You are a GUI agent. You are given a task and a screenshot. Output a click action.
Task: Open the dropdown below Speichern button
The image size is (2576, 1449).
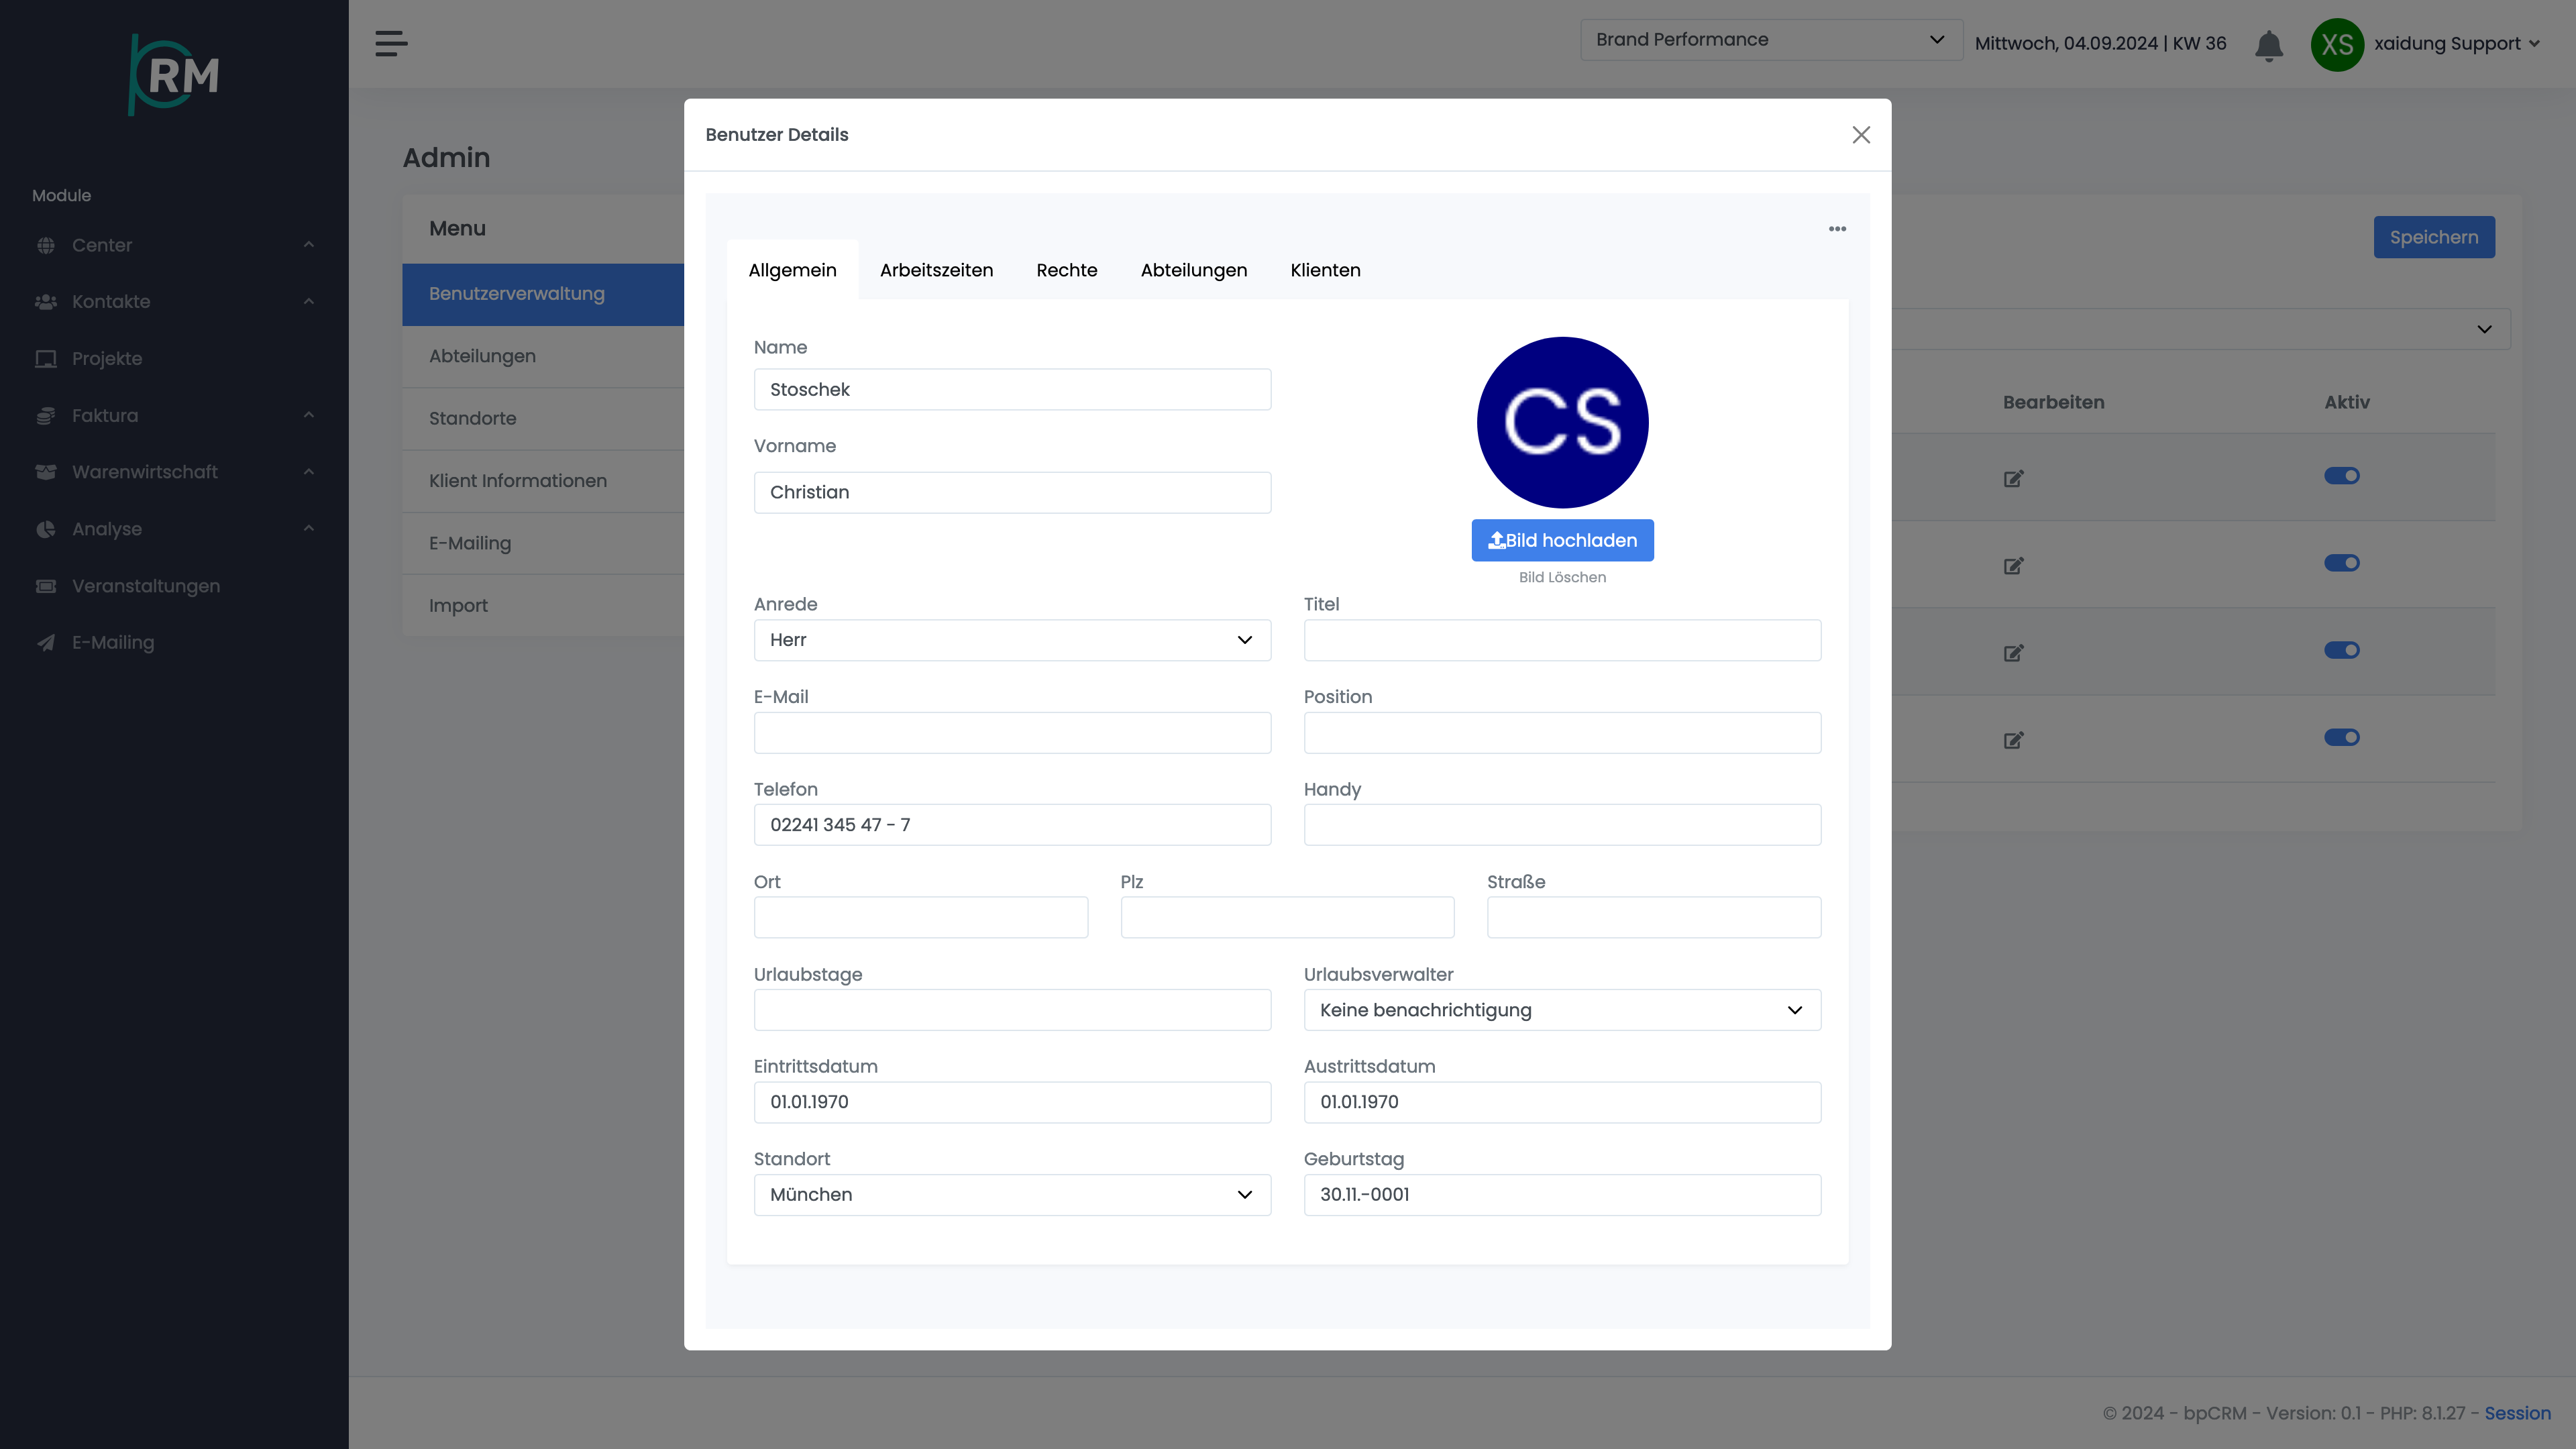click(x=2200, y=329)
